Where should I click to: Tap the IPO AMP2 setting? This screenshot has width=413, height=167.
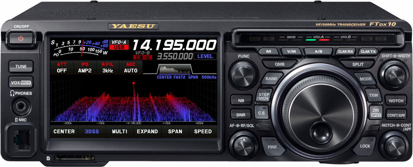pos(85,67)
